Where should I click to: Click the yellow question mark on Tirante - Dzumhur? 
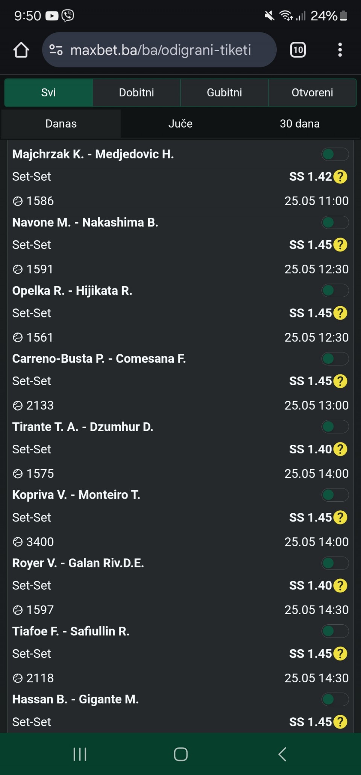click(340, 449)
